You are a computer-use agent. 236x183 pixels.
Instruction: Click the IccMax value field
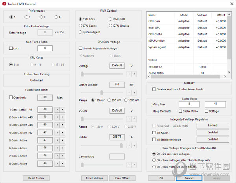[x=117, y=137]
